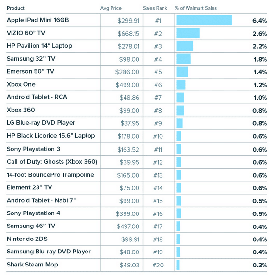The height and width of the screenshot is (279, 274).
Task: Click the $98.00 price for Samsung 32" TV
Action: [129, 59]
